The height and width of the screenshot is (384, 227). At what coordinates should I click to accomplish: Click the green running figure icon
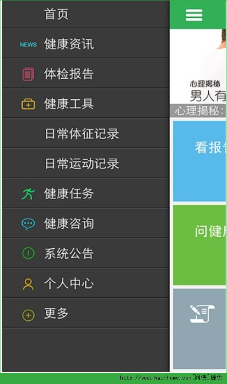tap(28, 194)
